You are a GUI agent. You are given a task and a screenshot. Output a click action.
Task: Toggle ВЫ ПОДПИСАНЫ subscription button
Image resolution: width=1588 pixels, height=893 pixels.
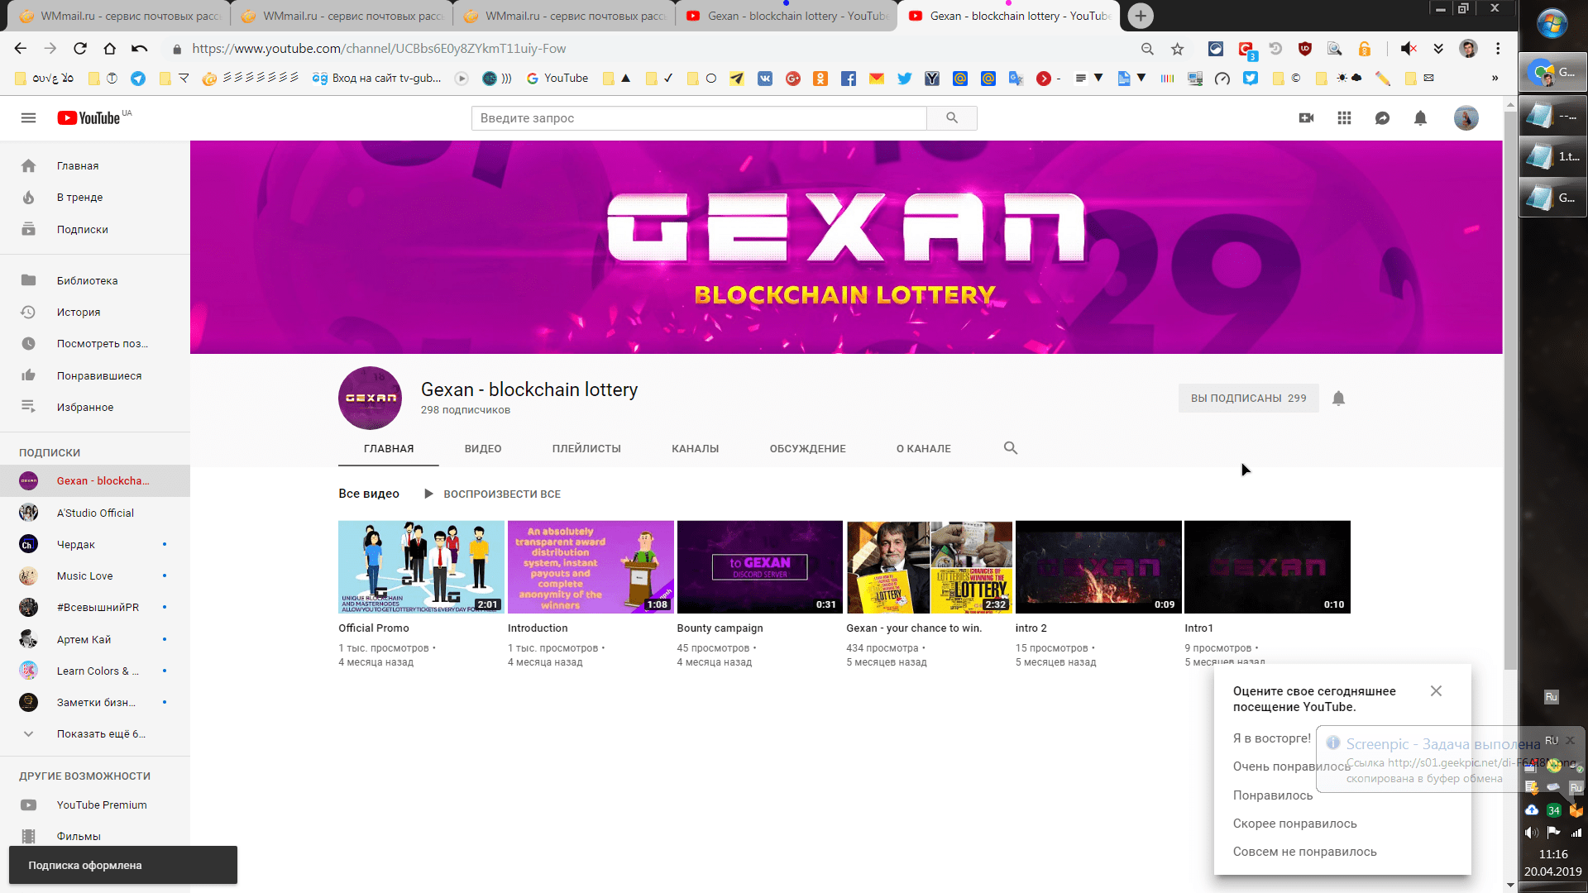[1248, 399]
